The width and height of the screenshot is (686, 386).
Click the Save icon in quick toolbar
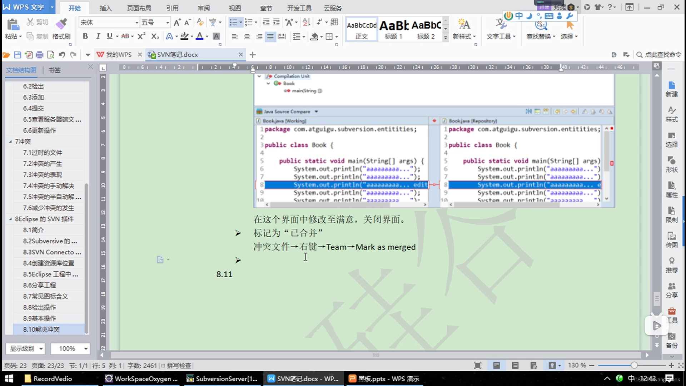point(17,55)
